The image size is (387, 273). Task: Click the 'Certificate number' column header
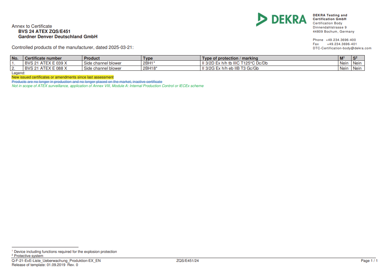[52, 58]
